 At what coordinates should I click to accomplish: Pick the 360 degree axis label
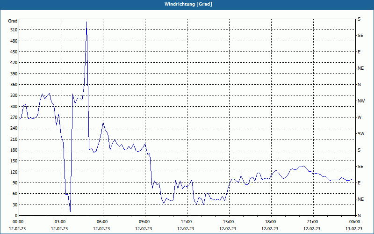pos(14,85)
